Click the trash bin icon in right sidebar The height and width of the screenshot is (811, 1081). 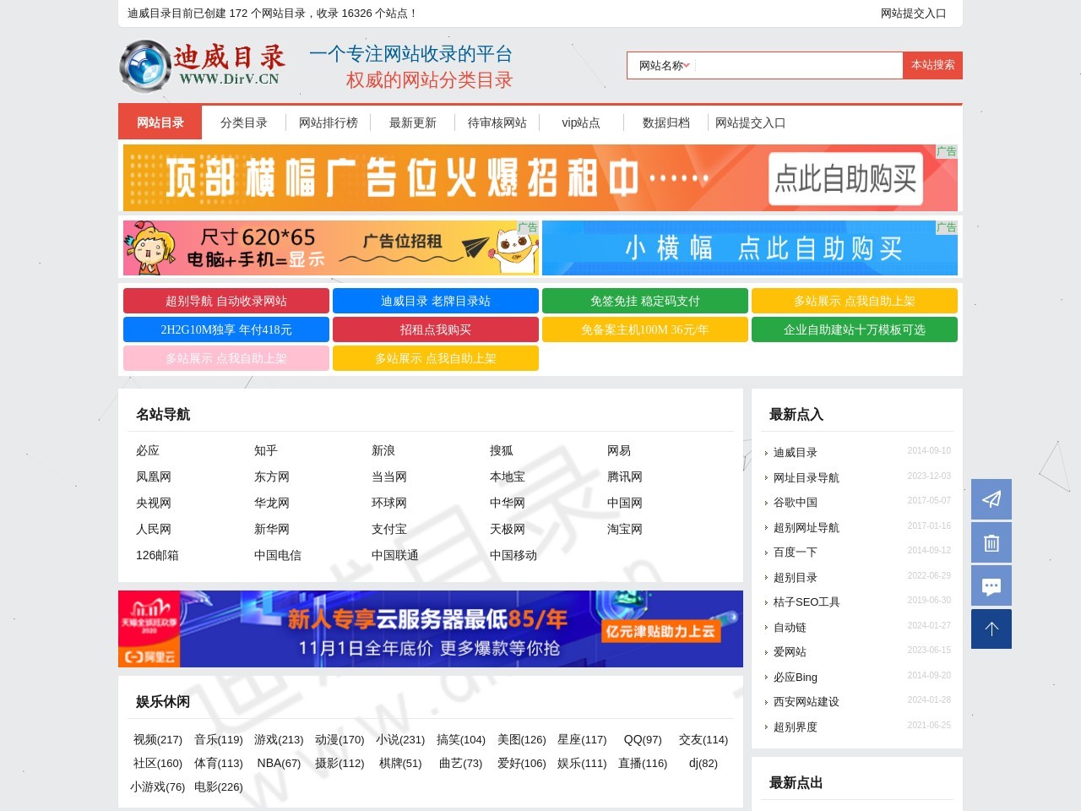point(991,542)
